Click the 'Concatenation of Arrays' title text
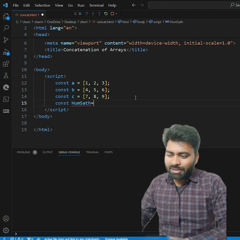Image resolution: width=240 pixels, height=240 pixels. pyautogui.click(x=95, y=50)
